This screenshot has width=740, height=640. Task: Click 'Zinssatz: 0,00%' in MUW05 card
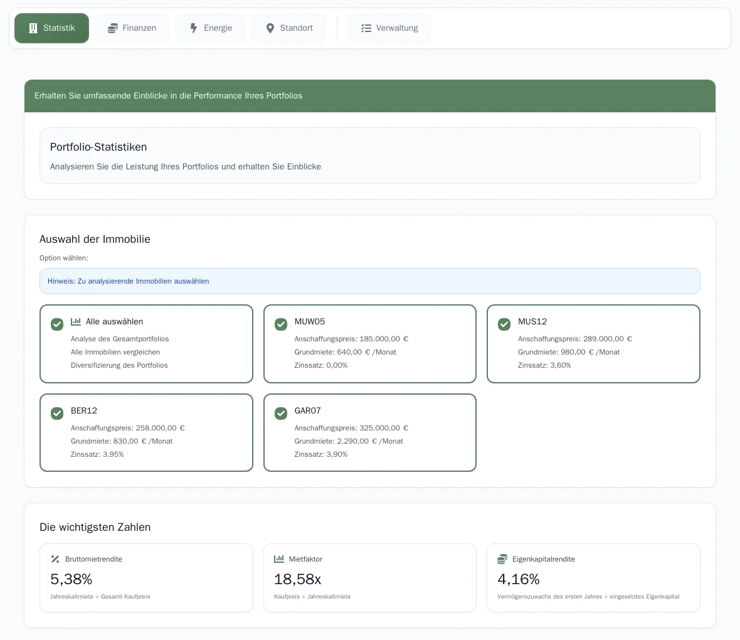321,366
